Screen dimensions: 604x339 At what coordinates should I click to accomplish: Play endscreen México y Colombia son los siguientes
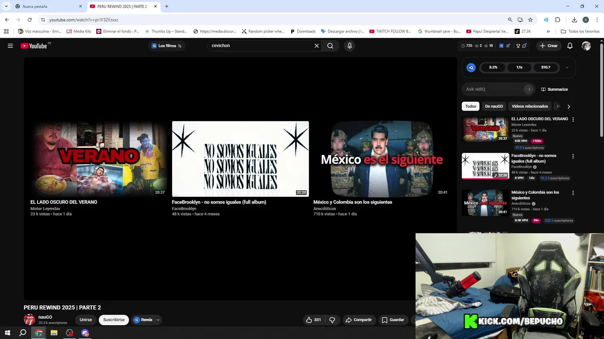[382, 159]
